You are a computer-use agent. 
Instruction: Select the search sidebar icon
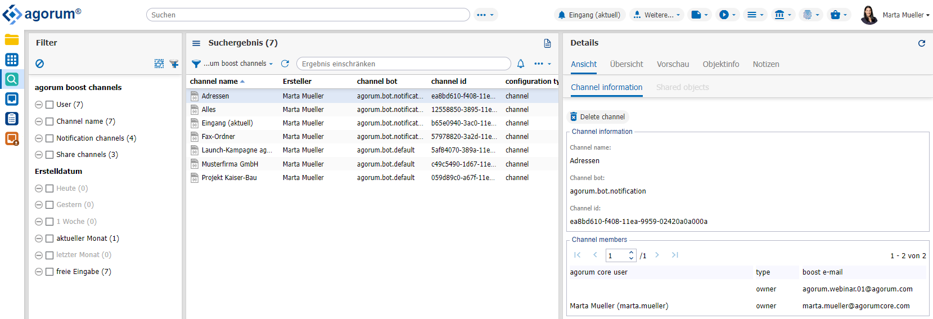12,79
